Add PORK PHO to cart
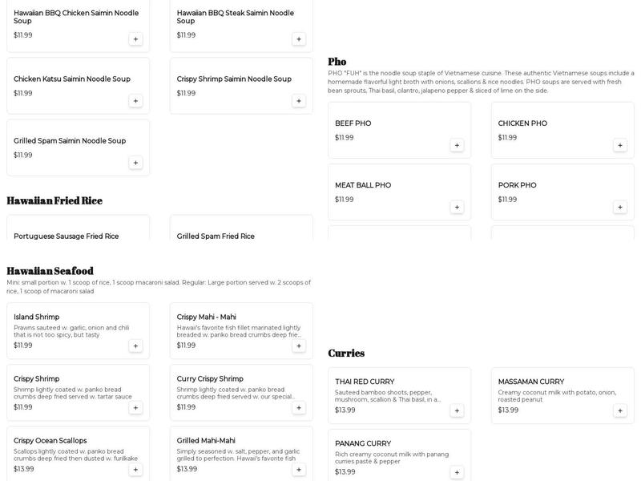 pos(619,207)
